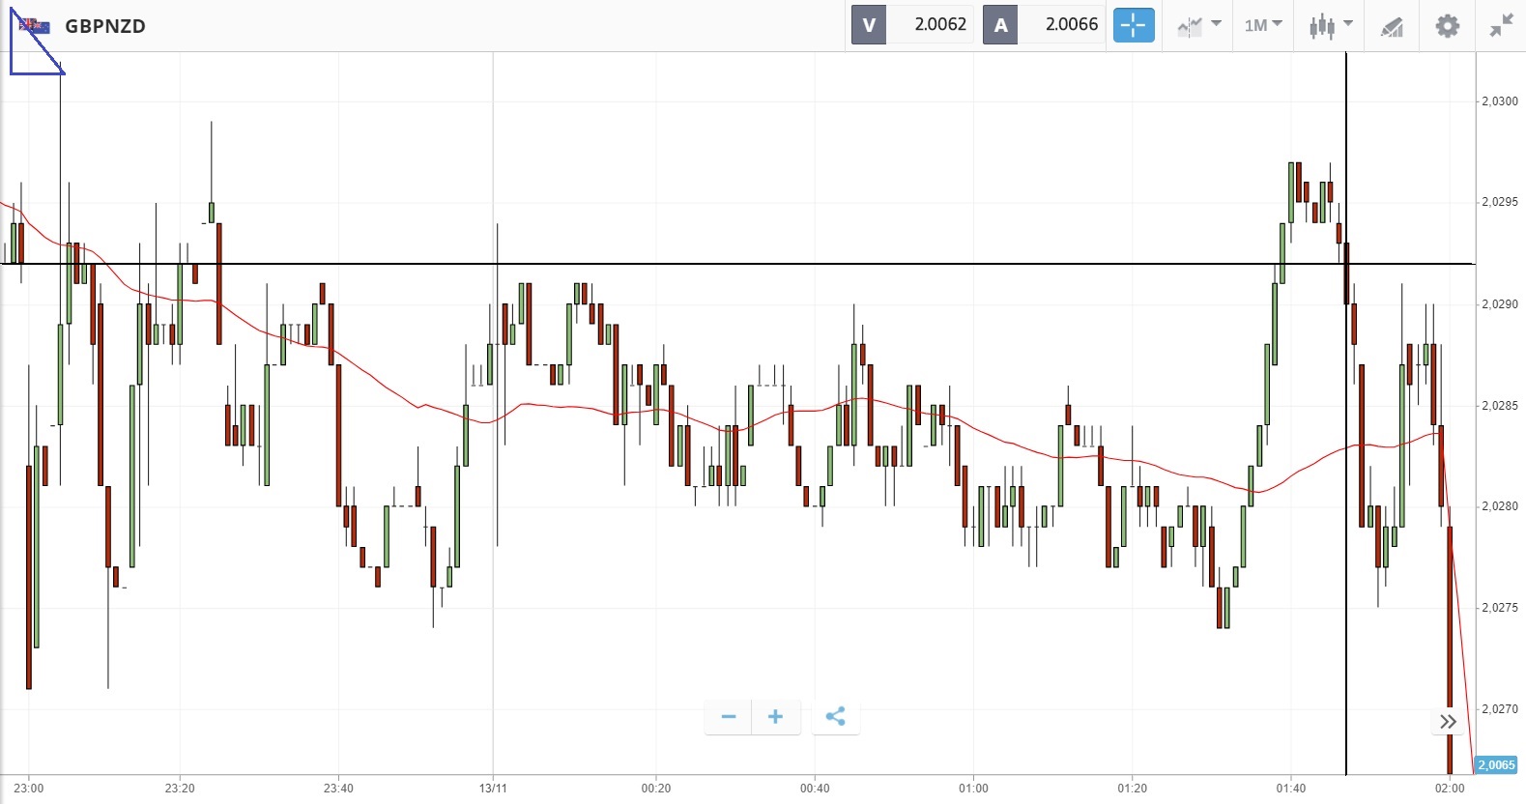Click the 2,0275 price axis label
This screenshot has height=804, width=1526.
[x=1500, y=608]
